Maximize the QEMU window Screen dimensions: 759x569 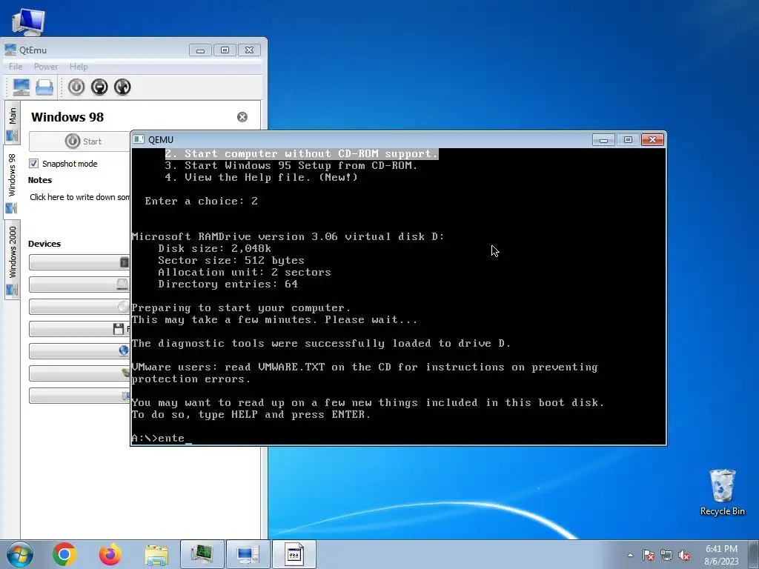coord(628,140)
